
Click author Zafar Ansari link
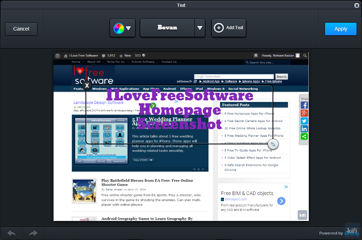(x=114, y=189)
